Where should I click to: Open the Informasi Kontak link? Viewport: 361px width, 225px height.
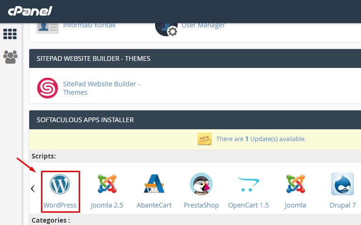click(x=89, y=25)
